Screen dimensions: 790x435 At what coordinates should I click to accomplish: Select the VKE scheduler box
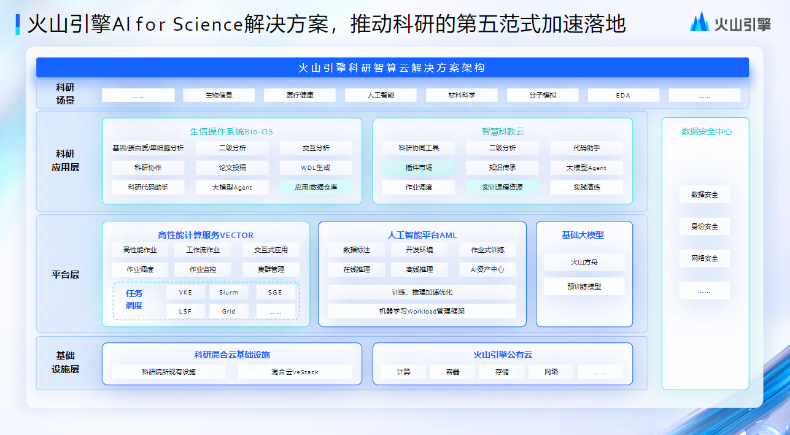pos(185,292)
